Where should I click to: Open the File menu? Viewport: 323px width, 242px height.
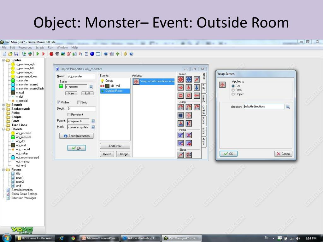[4, 48]
